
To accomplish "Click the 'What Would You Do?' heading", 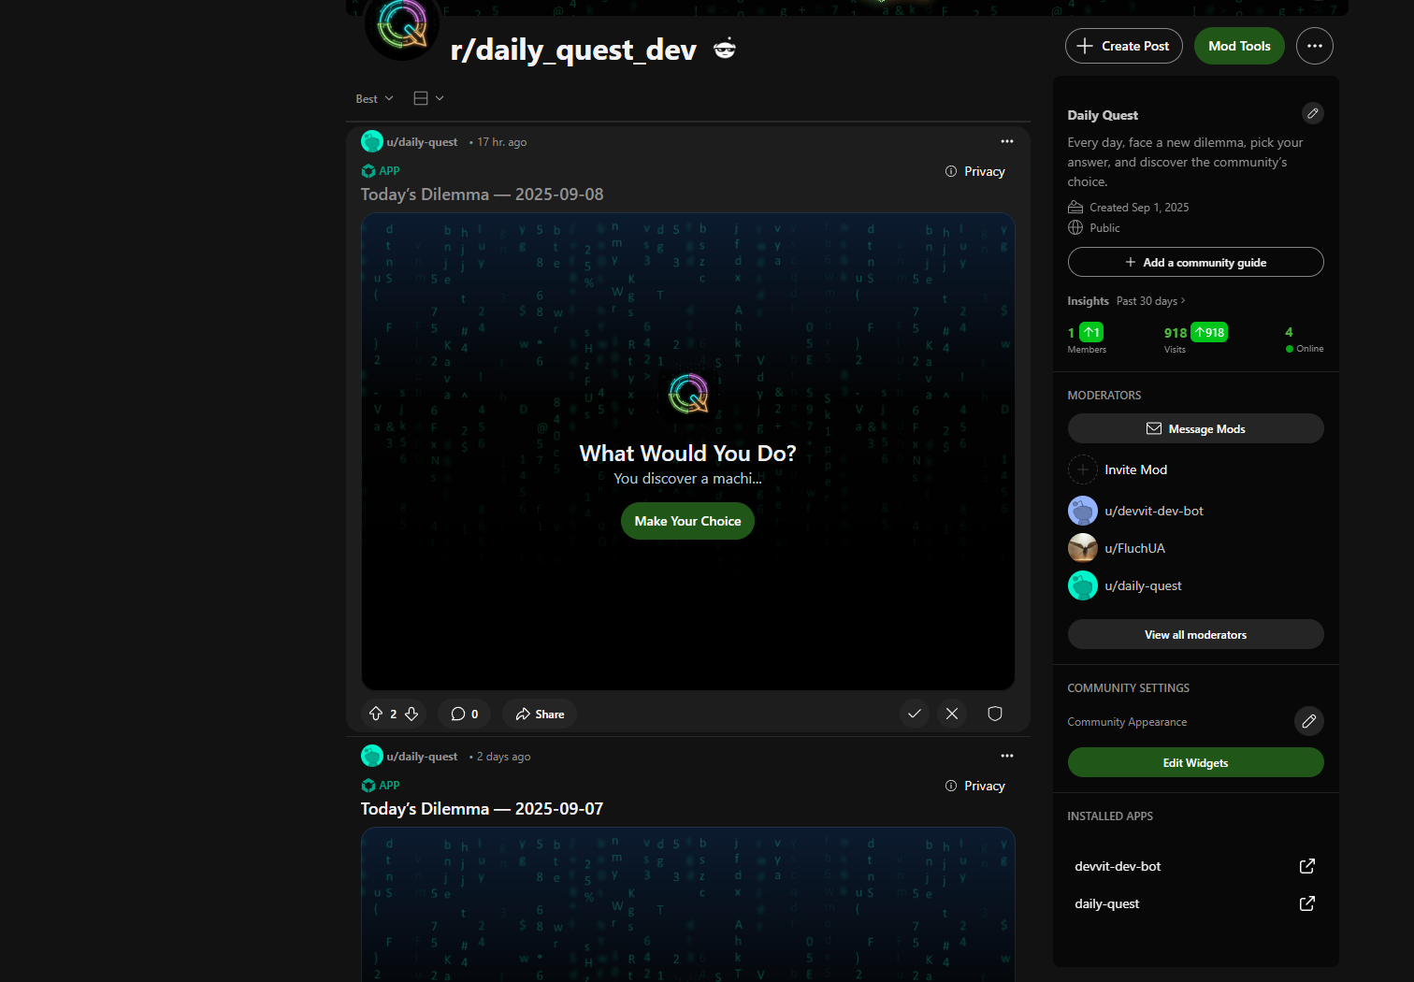I will pos(687,454).
